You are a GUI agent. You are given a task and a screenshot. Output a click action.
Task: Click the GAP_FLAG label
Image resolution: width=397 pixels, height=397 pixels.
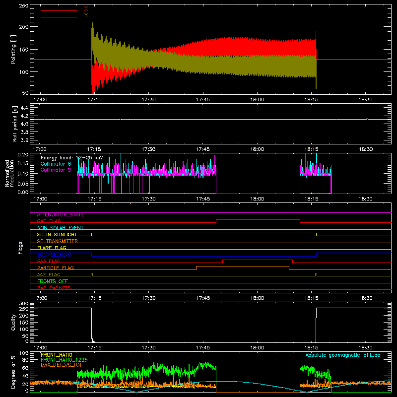(x=49, y=221)
